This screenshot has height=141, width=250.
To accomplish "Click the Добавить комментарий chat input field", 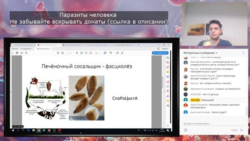I will click(214, 124).
